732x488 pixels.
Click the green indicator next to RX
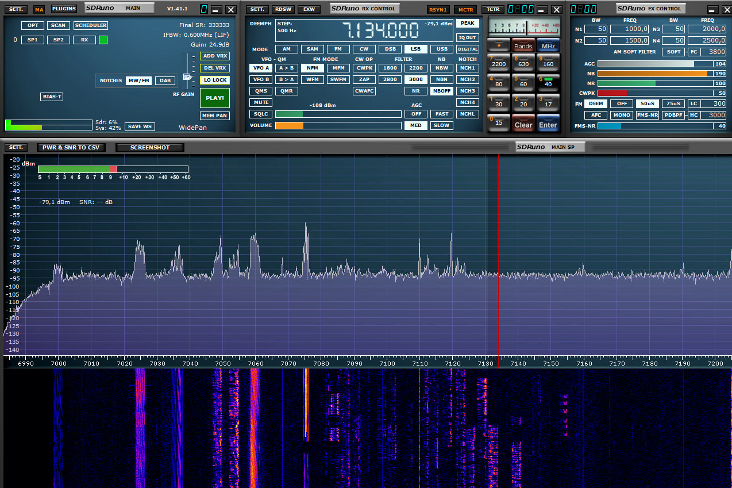103,40
